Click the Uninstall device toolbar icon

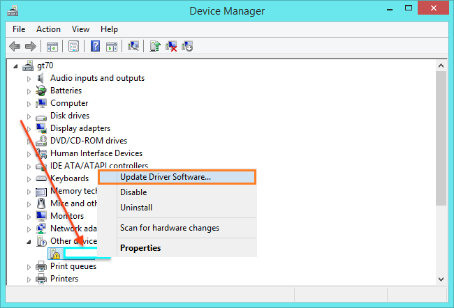171,46
